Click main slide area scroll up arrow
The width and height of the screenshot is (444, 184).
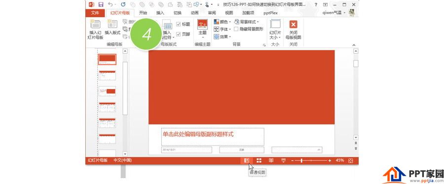point(356,51)
